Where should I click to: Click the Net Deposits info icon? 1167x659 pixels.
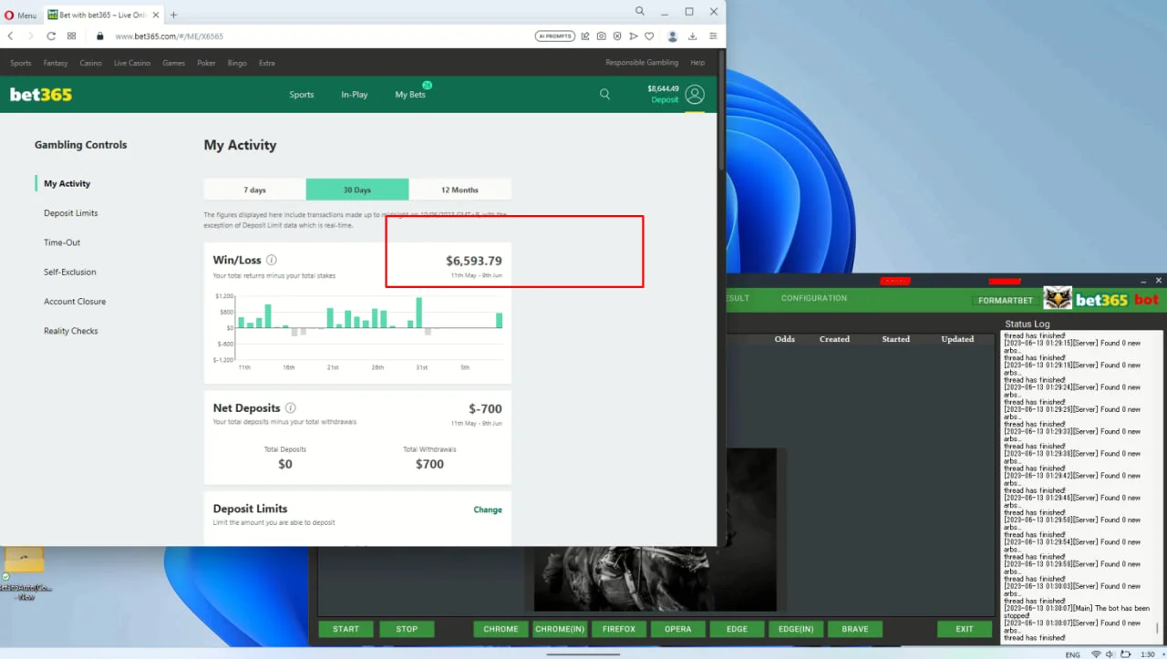pyautogui.click(x=290, y=408)
